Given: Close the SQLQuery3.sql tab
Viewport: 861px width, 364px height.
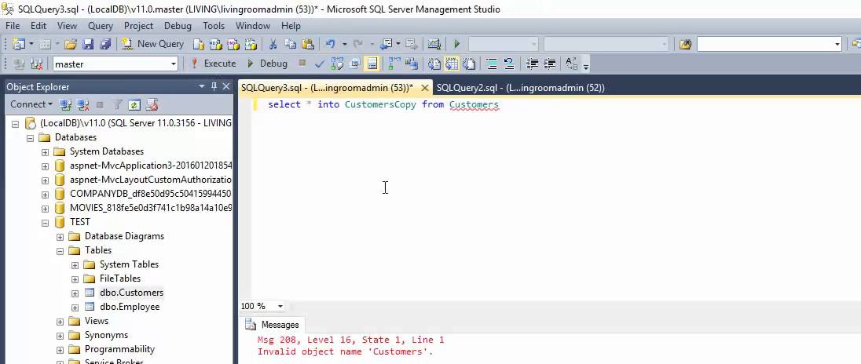Looking at the screenshot, I should click(424, 88).
